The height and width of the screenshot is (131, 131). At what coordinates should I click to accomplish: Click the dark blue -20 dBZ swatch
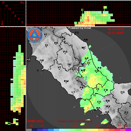(x=34, y=130)
